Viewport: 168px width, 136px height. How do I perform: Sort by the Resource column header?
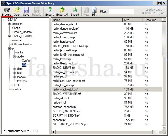point(153,20)
